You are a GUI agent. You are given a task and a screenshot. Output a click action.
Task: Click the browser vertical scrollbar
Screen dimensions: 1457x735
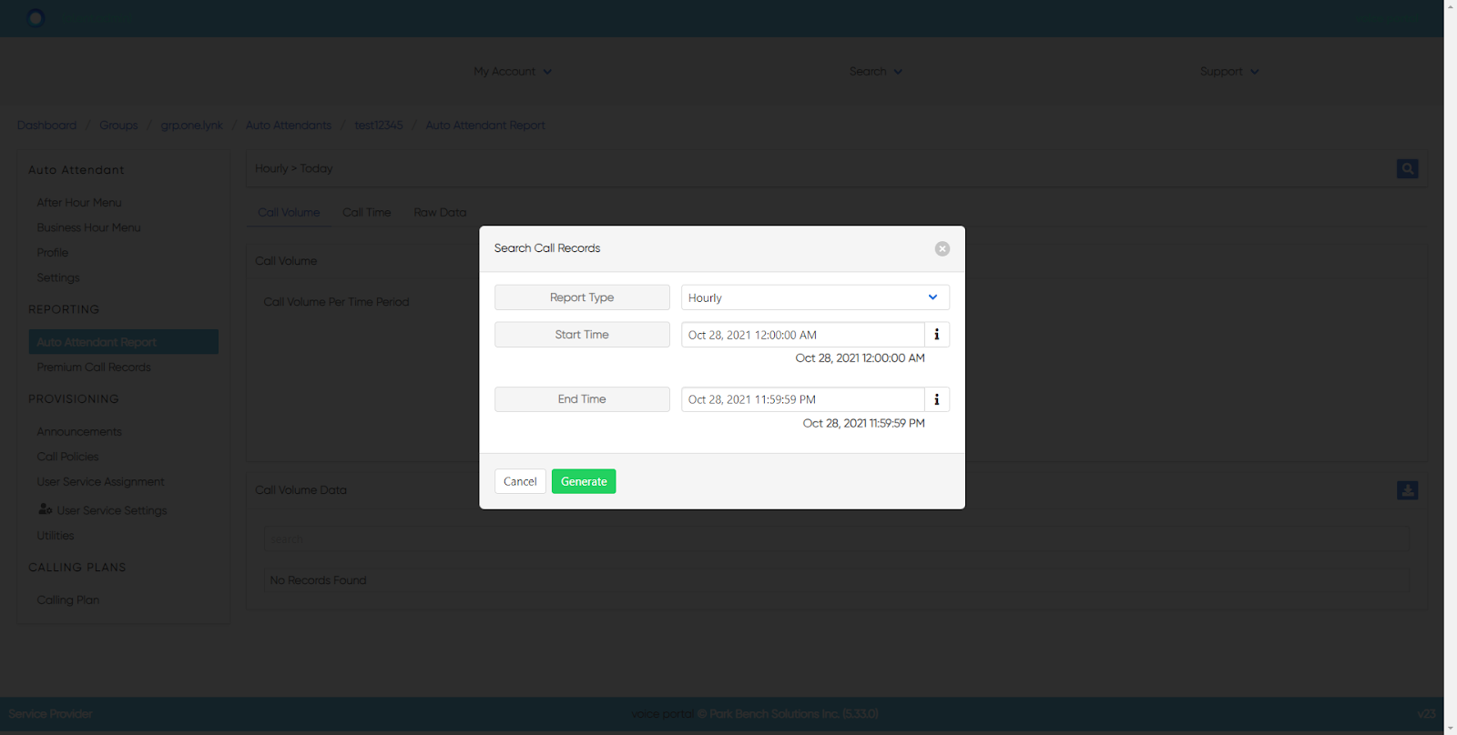[1451, 367]
